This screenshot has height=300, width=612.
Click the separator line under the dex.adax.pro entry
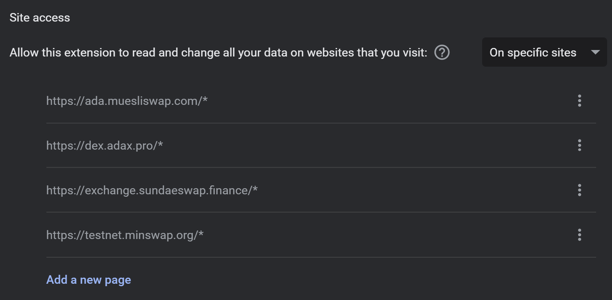tap(321, 167)
